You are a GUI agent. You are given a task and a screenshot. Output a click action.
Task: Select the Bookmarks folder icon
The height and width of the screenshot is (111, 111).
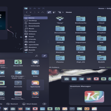[x=81, y=19]
